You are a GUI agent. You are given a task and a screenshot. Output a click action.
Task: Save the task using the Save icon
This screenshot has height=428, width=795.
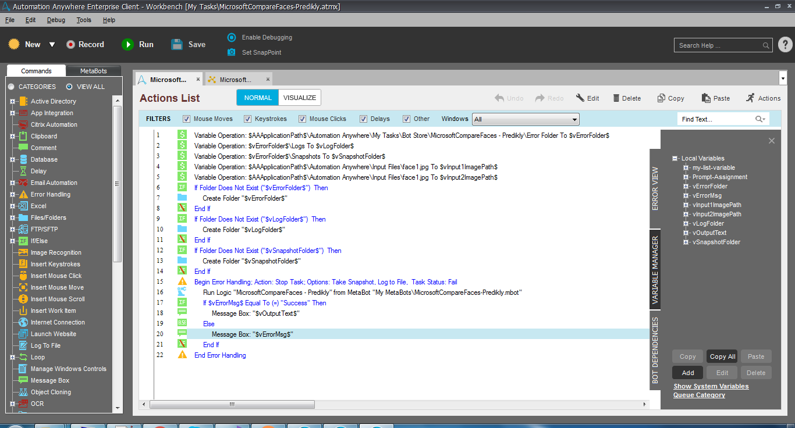177,45
